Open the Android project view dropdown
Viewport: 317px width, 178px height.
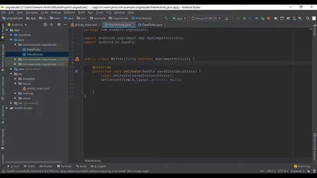point(17,25)
